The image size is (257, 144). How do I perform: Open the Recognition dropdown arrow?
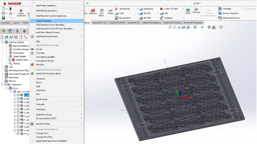pyautogui.click(x=137, y=18)
